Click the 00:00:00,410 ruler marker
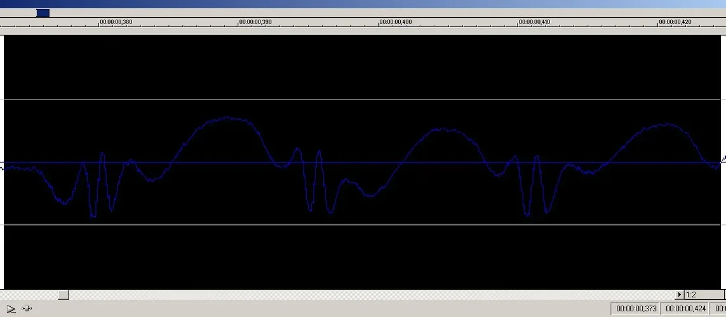Screen dimensions: 726x317 click(535, 22)
